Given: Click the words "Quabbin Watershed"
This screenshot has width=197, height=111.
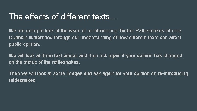Looking at the screenshot, I should (31, 38).
